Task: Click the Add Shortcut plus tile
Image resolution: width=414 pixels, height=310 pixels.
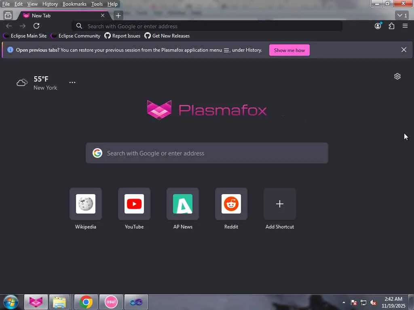Action: click(x=280, y=204)
